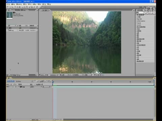Select the Zoom magnifier tool in the toolbar
Viewport: 162px width, 121px height.
pyautogui.click(x=12, y=7)
